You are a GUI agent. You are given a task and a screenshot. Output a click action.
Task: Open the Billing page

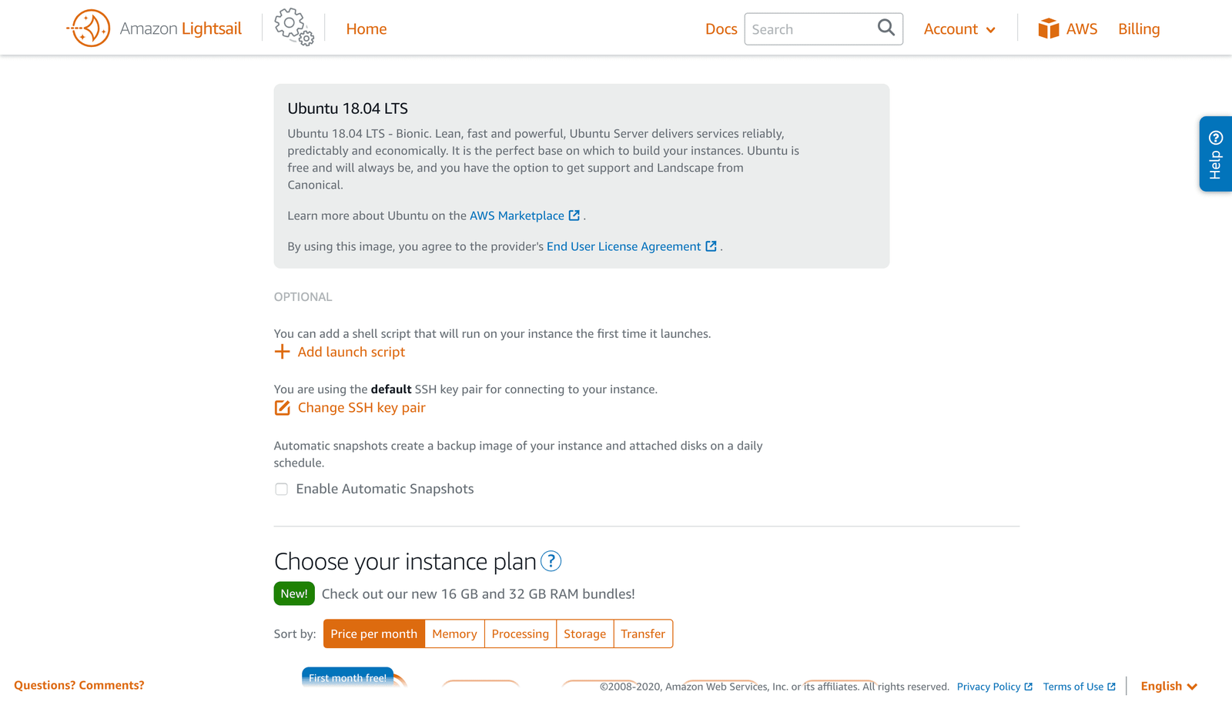[1138, 29]
